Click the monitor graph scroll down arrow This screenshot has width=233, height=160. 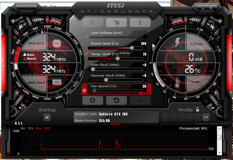click(x=219, y=153)
